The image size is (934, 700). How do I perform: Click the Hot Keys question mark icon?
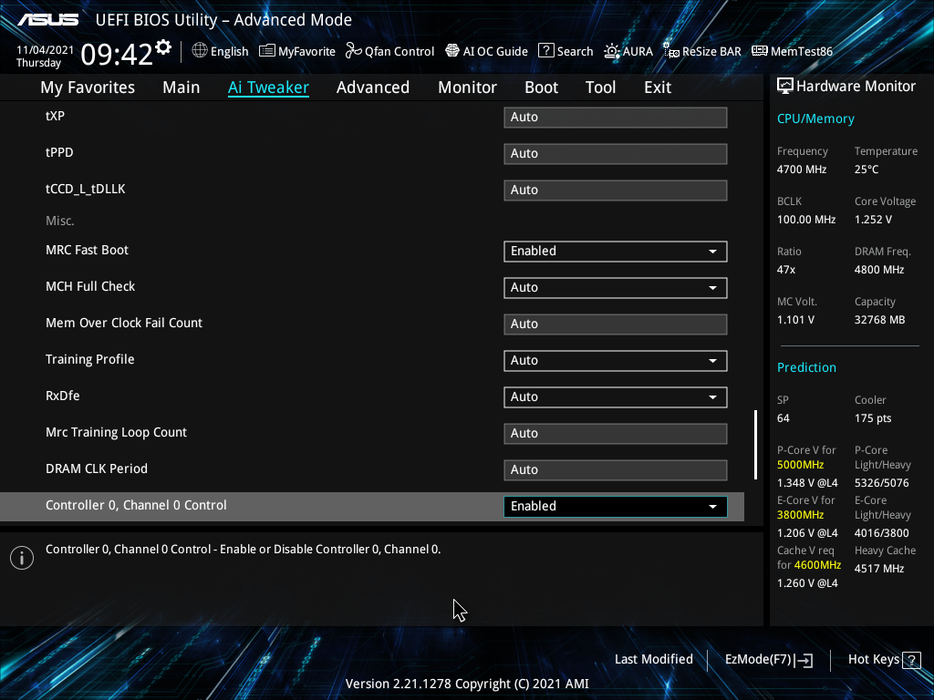pos(911,660)
